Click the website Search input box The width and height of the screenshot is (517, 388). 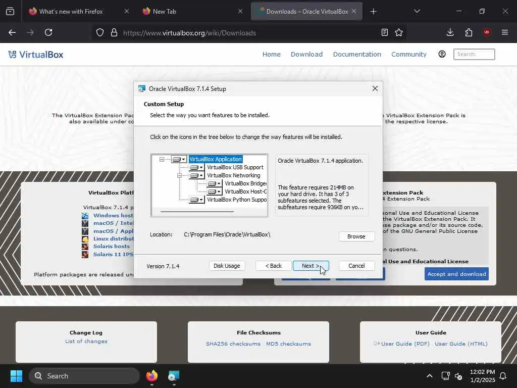(x=474, y=55)
